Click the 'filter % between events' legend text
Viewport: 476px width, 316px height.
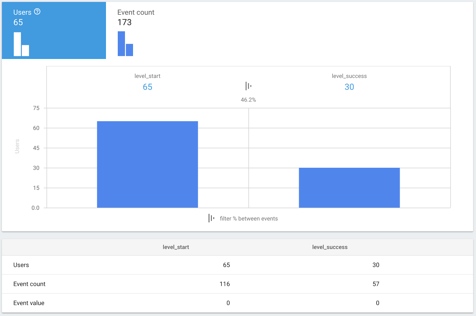point(249,219)
